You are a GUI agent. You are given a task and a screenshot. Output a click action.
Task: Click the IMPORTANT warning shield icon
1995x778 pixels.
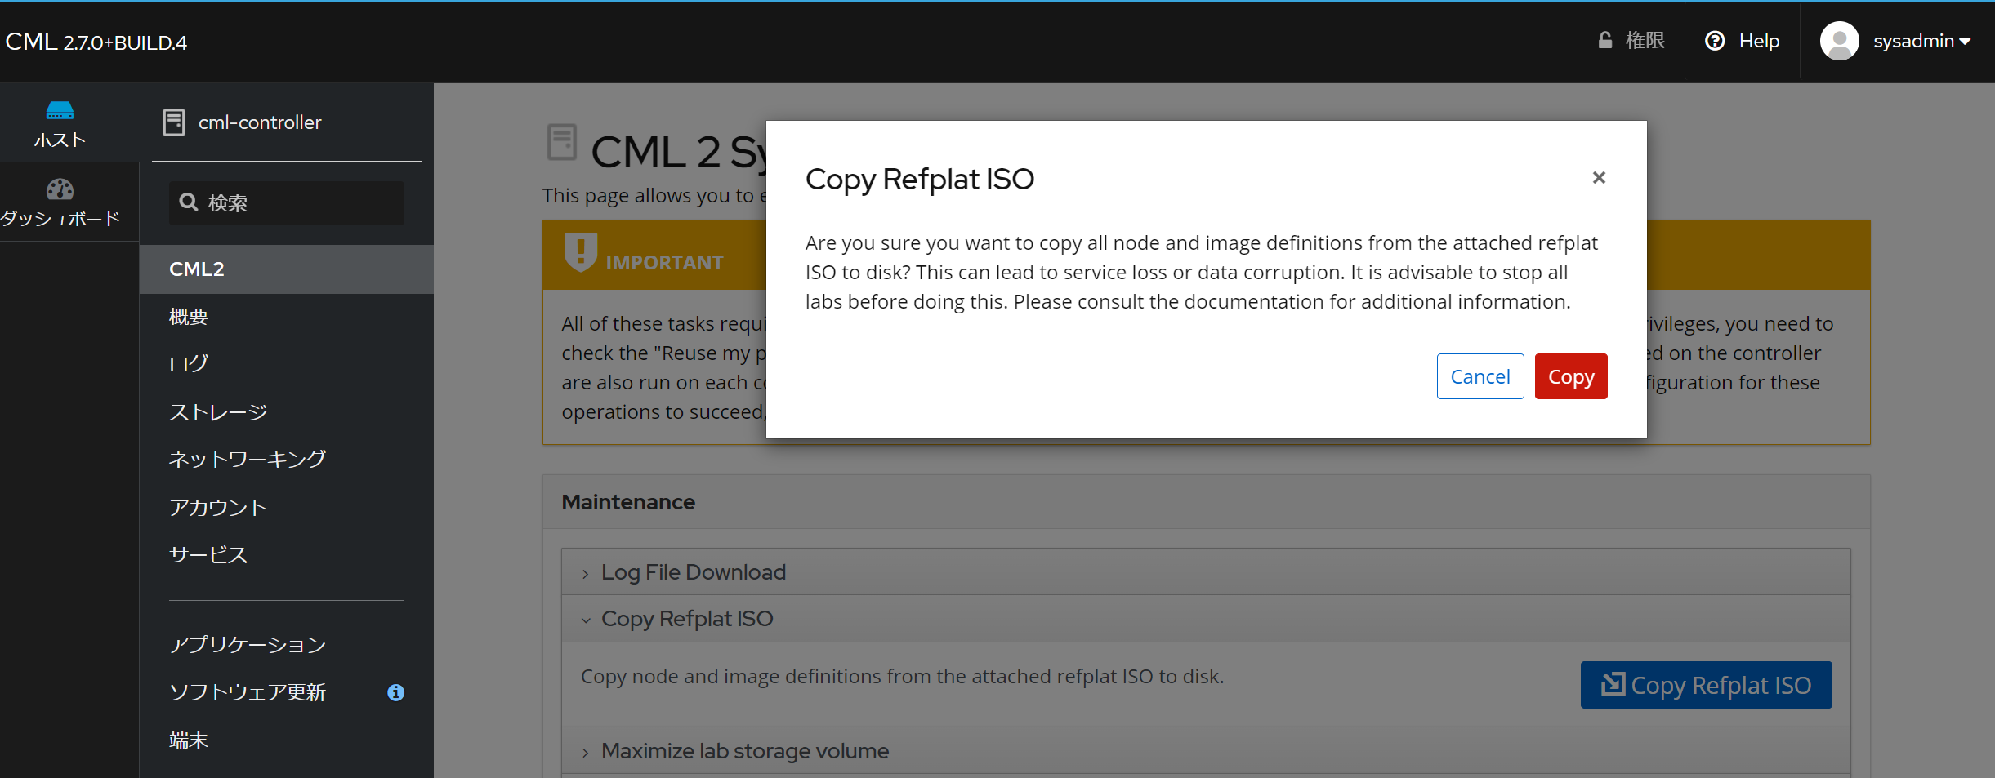[581, 252]
